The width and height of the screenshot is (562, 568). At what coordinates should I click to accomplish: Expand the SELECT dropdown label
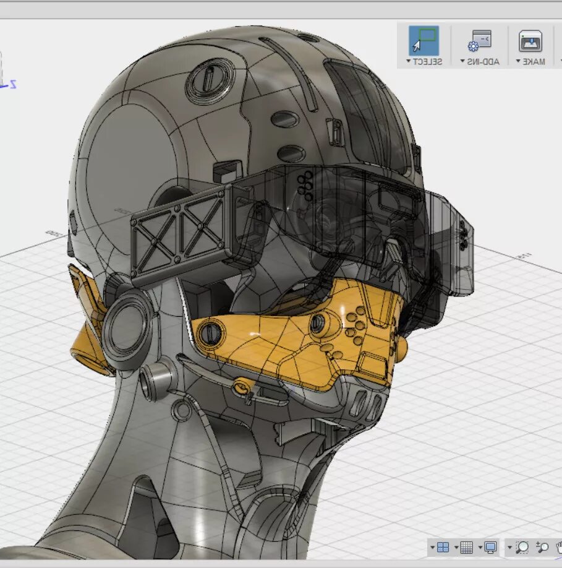pos(425,62)
